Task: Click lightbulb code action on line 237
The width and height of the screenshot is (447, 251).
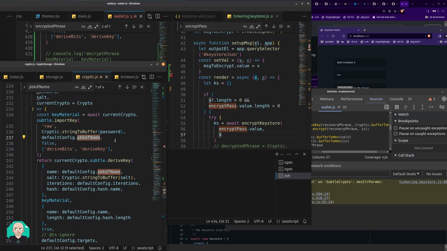Action: 24,137
